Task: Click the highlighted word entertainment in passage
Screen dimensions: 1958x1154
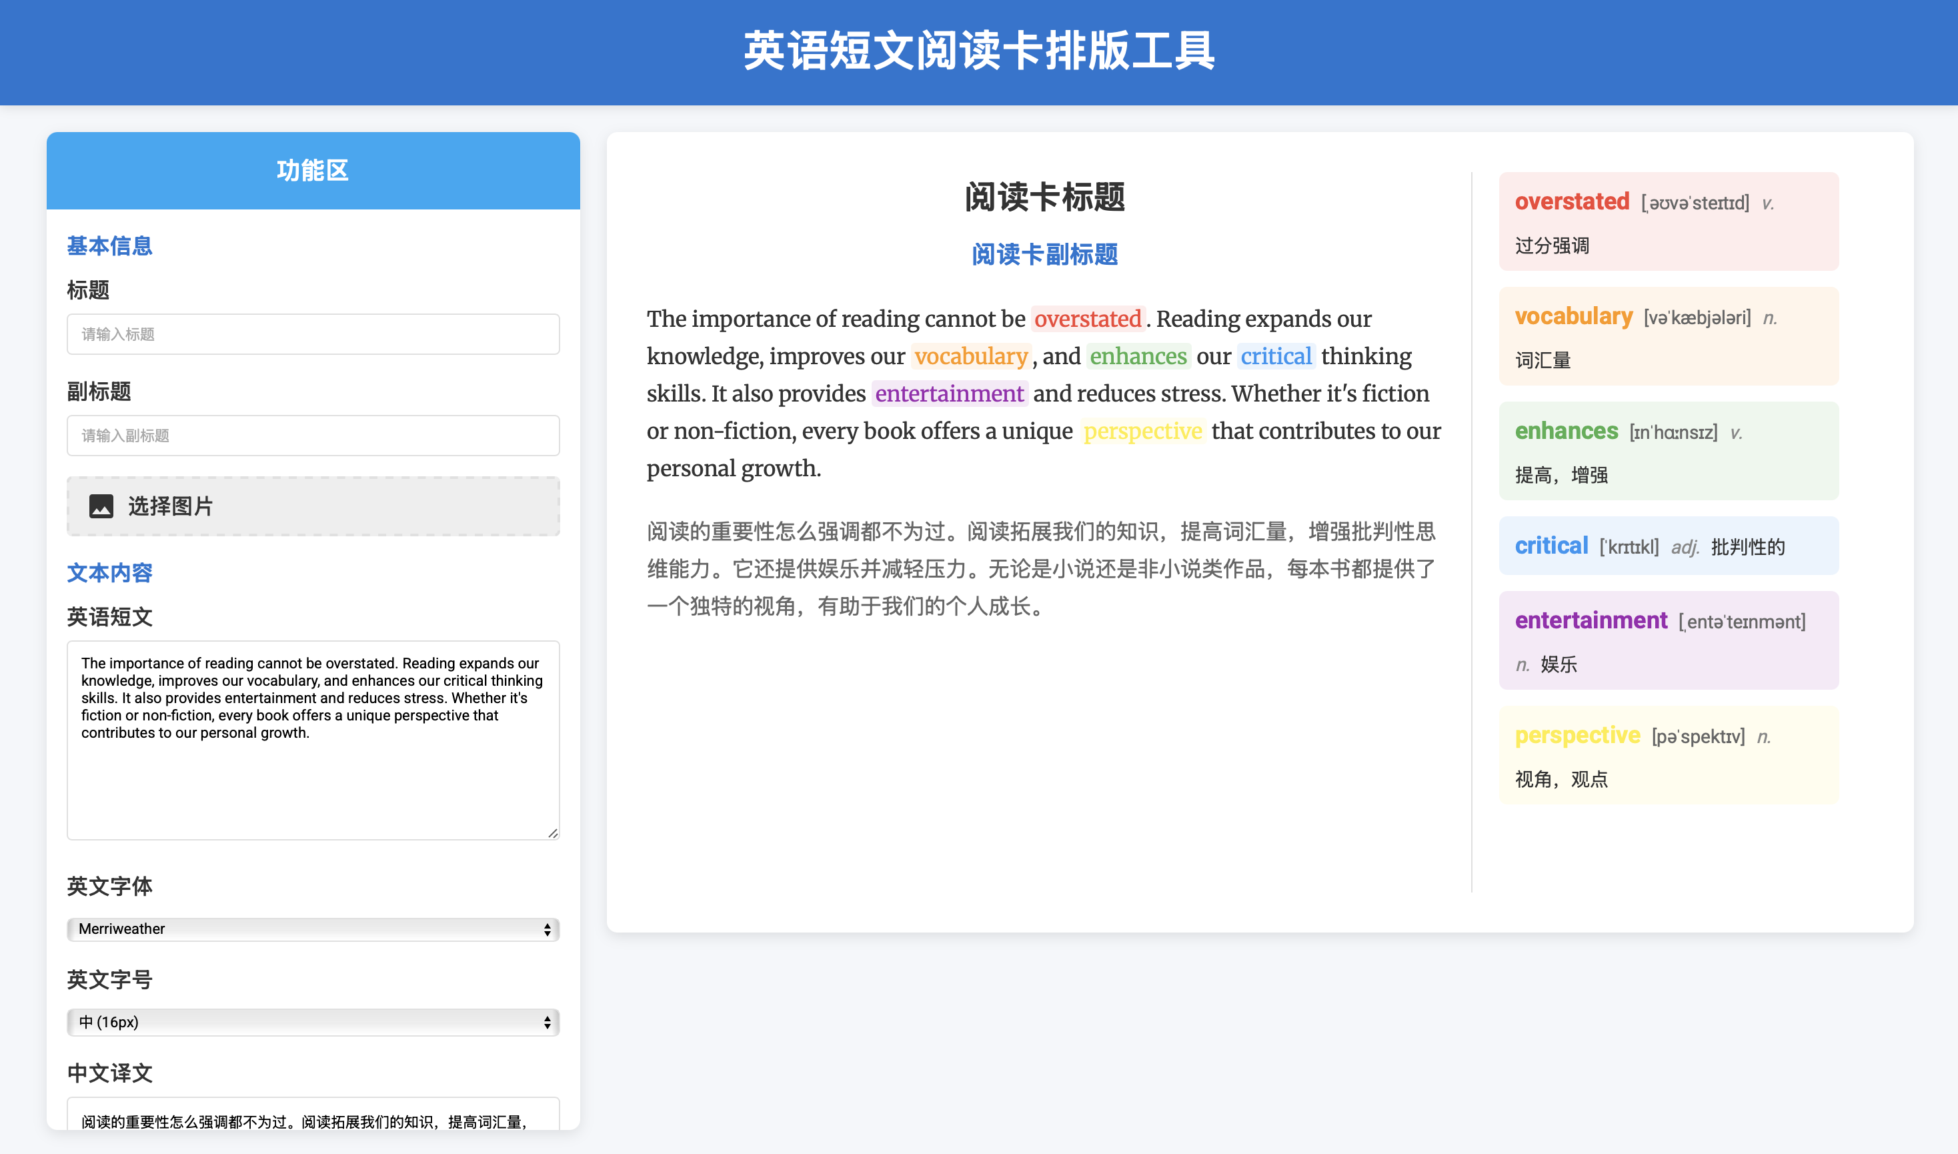Action: coord(949,394)
